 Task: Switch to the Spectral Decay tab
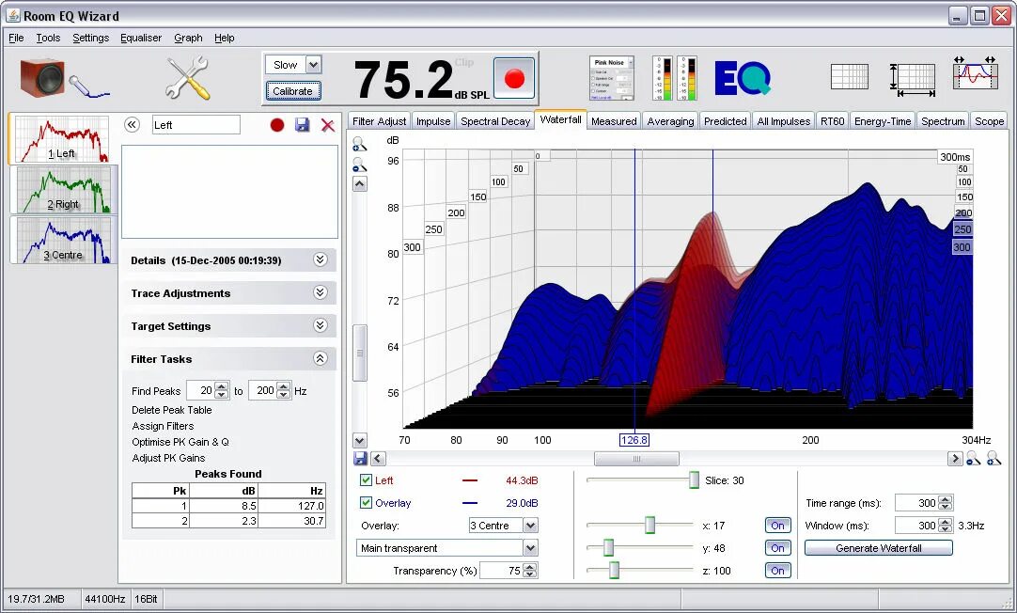(x=495, y=120)
